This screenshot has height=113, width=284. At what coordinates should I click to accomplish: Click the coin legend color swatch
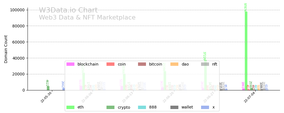click(x=110, y=64)
